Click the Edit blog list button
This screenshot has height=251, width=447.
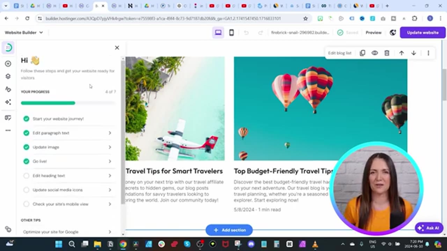pos(340,53)
